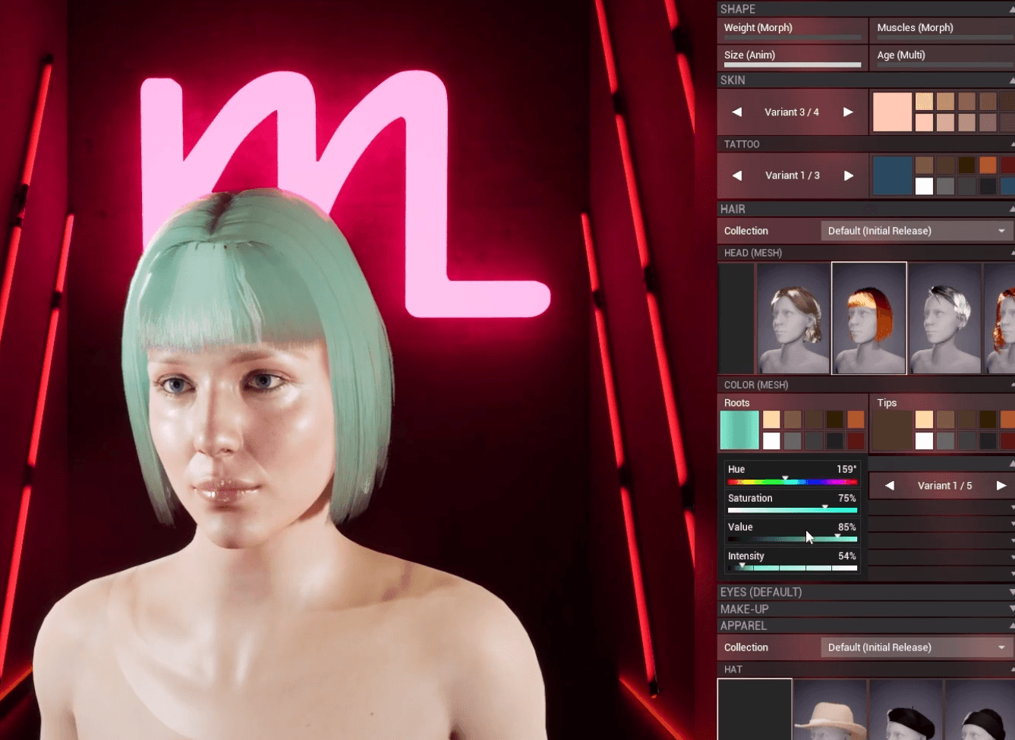This screenshot has width=1015, height=740.
Task: Click right arrow beside Variant 1 / 5
Action: pos(1001,486)
